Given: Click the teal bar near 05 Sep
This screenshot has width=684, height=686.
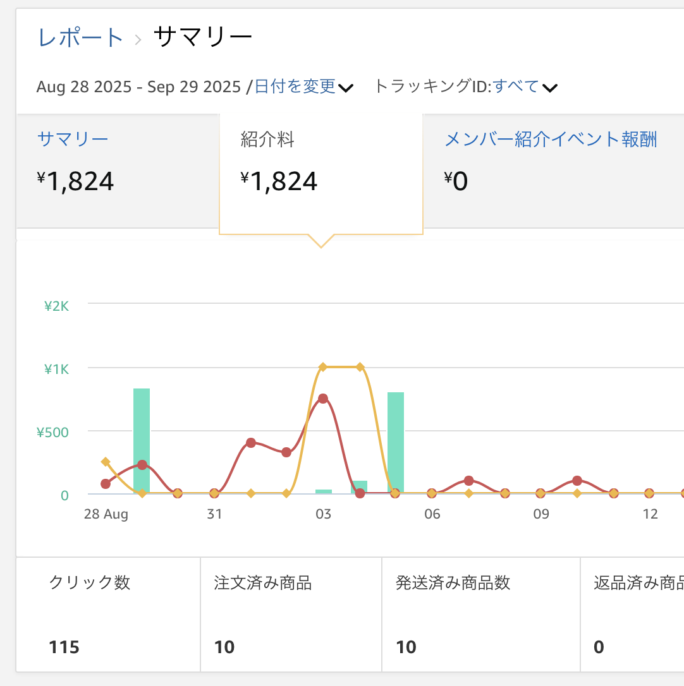Looking at the screenshot, I should [395, 442].
